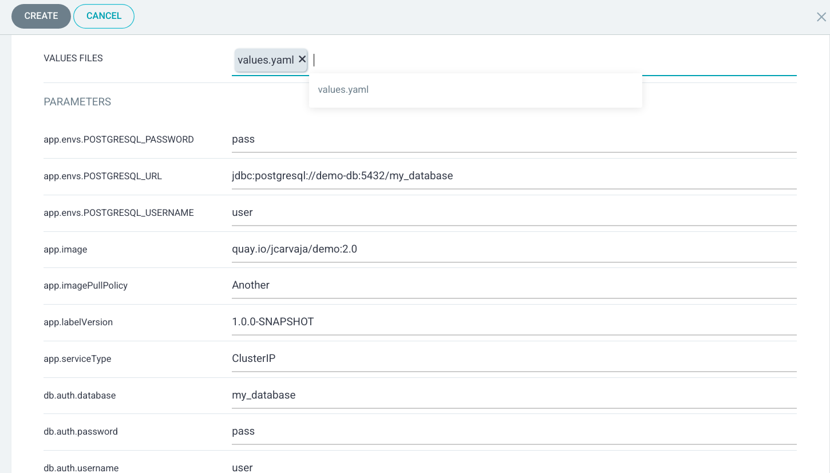Click the app.image label
This screenshot has width=830, height=473.
click(x=65, y=250)
